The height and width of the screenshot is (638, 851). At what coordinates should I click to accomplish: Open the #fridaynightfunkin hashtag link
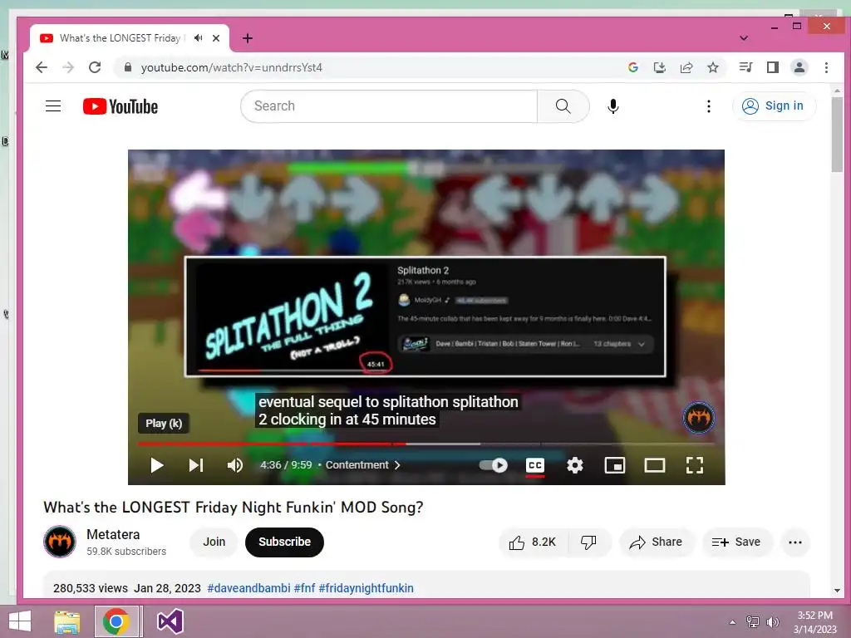click(366, 588)
